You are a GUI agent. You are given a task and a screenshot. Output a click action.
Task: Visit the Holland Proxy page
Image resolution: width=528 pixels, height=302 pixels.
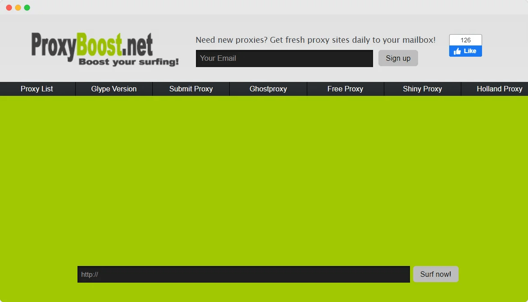(x=499, y=89)
